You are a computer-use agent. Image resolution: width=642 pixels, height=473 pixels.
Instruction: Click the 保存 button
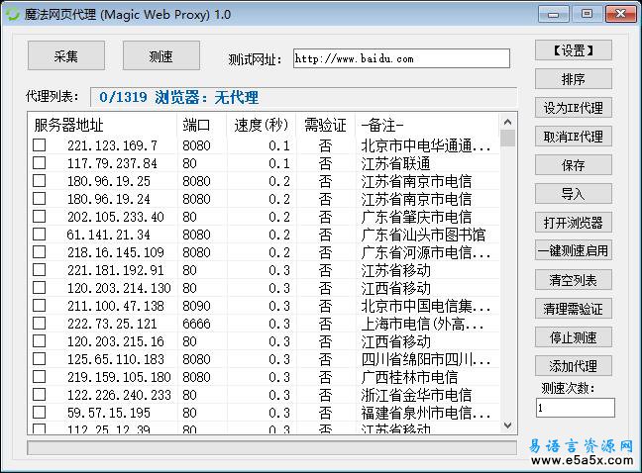point(574,165)
